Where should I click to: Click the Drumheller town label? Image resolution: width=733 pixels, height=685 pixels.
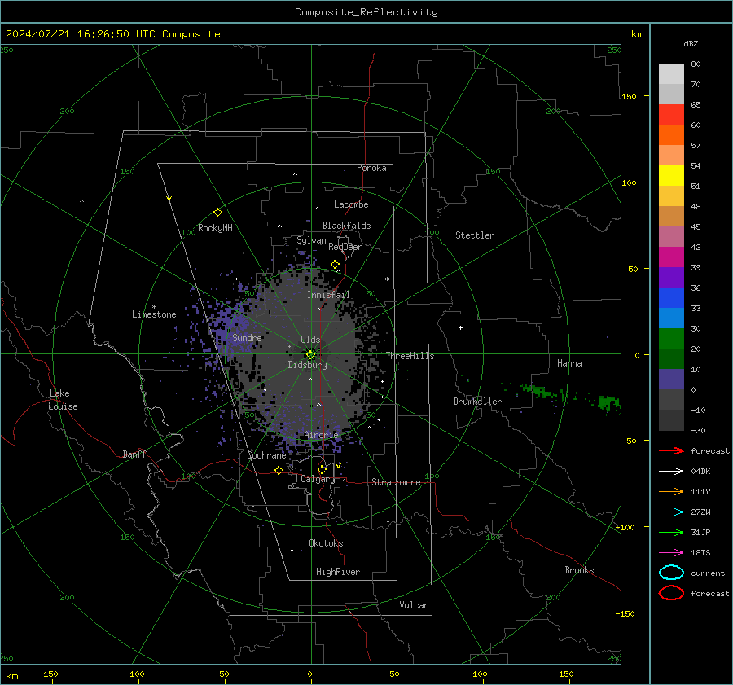(x=477, y=402)
